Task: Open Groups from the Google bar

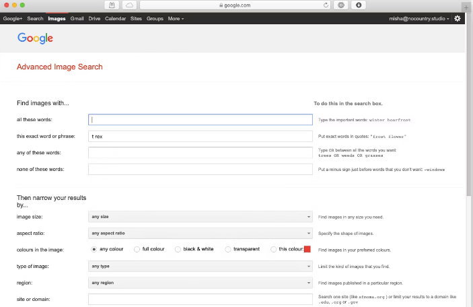Action: [155, 19]
